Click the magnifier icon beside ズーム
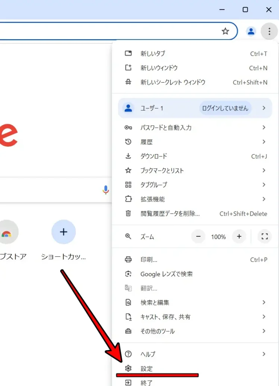 [x=128, y=236]
